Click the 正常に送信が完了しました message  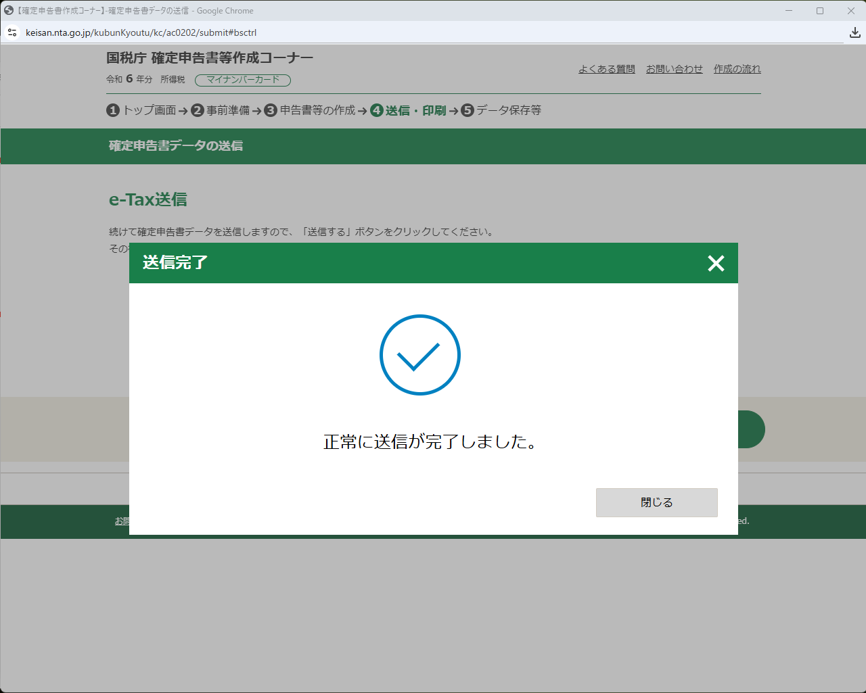coord(431,441)
